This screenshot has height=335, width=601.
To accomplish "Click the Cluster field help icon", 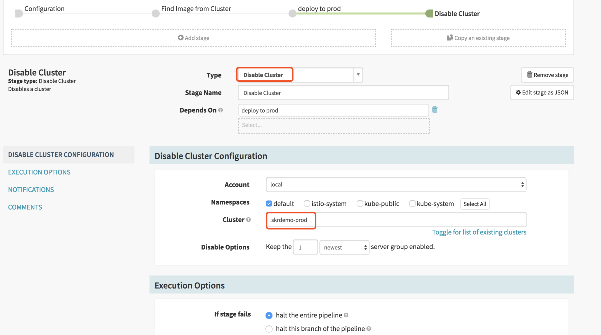I will coord(248,219).
